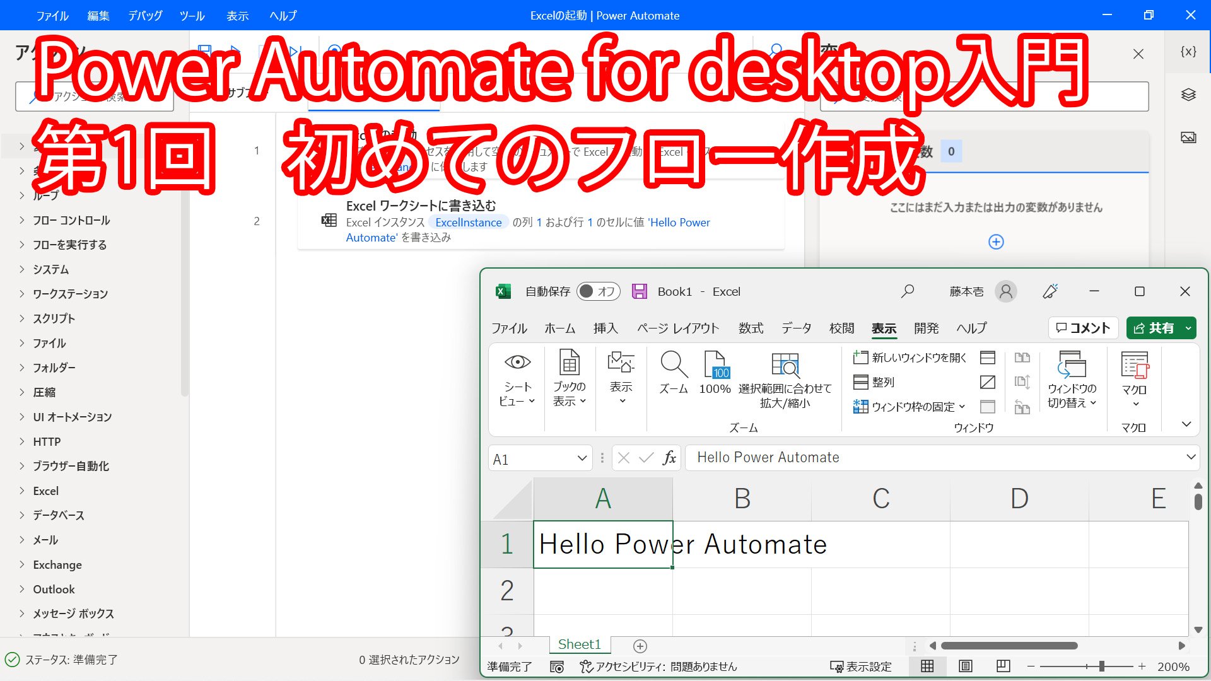Select the Sheet1 sheet tab

pyautogui.click(x=579, y=644)
